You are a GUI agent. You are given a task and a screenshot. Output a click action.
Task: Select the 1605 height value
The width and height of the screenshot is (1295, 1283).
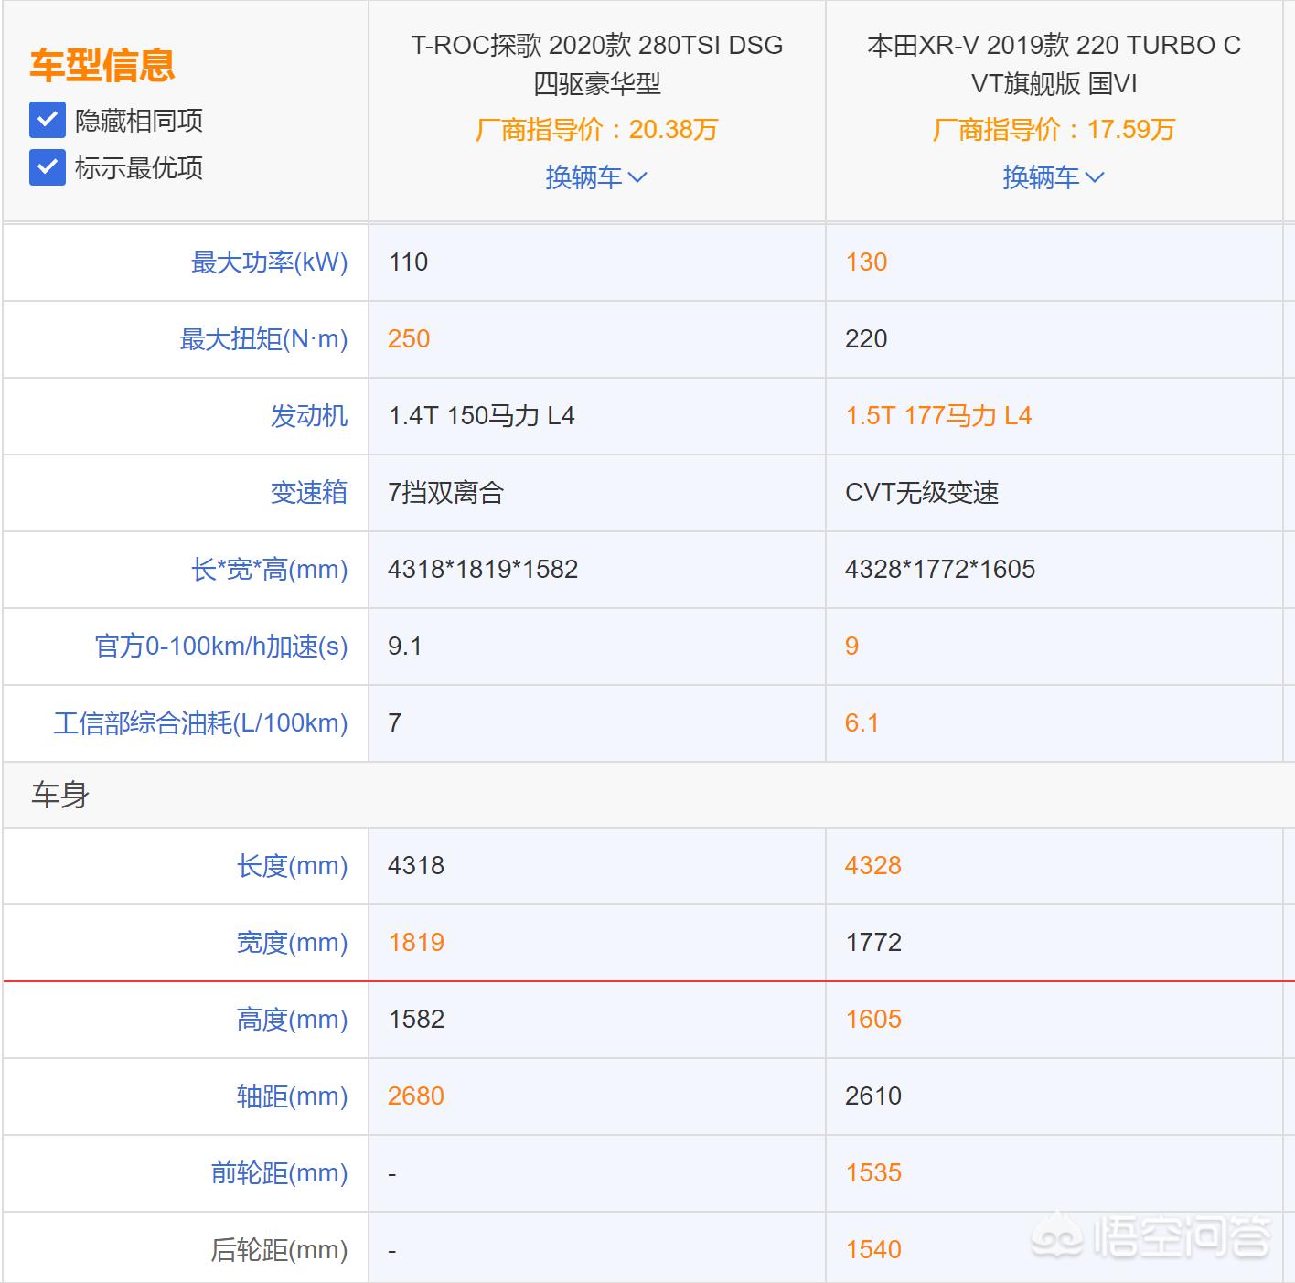click(x=873, y=1020)
